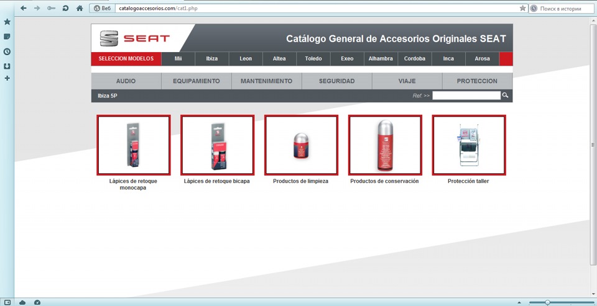Select the Toledo model tab
597x306 pixels.
pos(313,59)
